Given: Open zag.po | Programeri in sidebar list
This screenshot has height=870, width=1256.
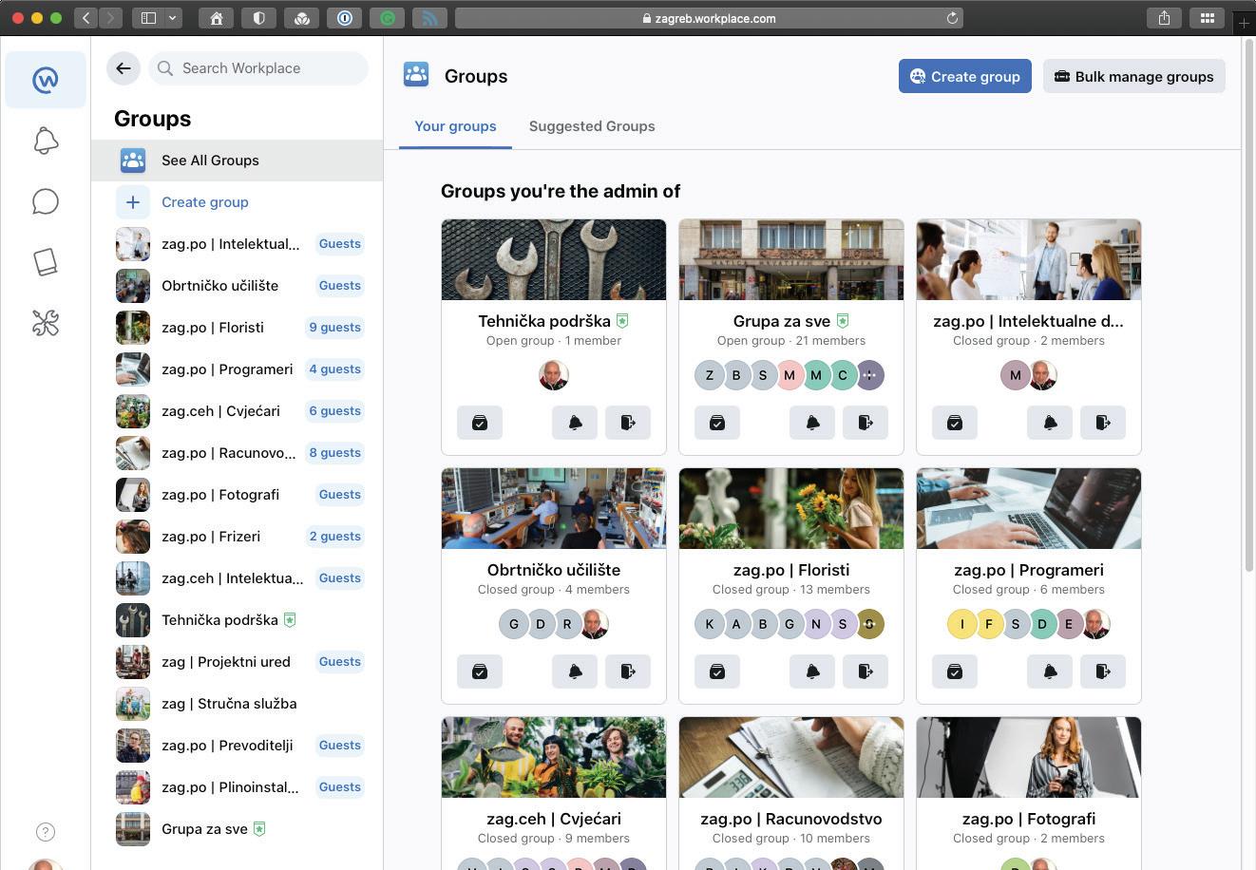Looking at the screenshot, I should pyautogui.click(x=238, y=369).
